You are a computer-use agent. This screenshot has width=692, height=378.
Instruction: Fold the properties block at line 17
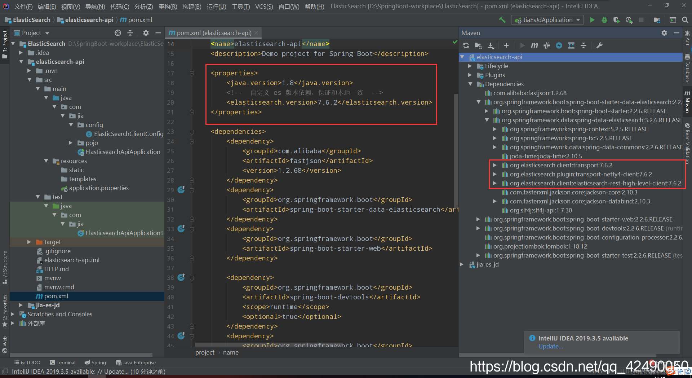pos(192,73)
